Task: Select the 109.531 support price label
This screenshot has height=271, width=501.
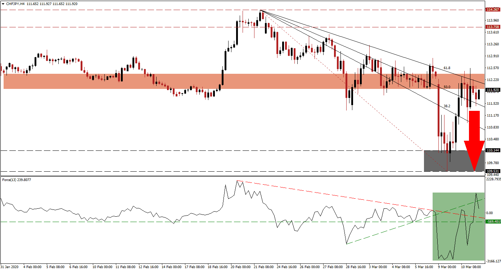Action: 493,171
